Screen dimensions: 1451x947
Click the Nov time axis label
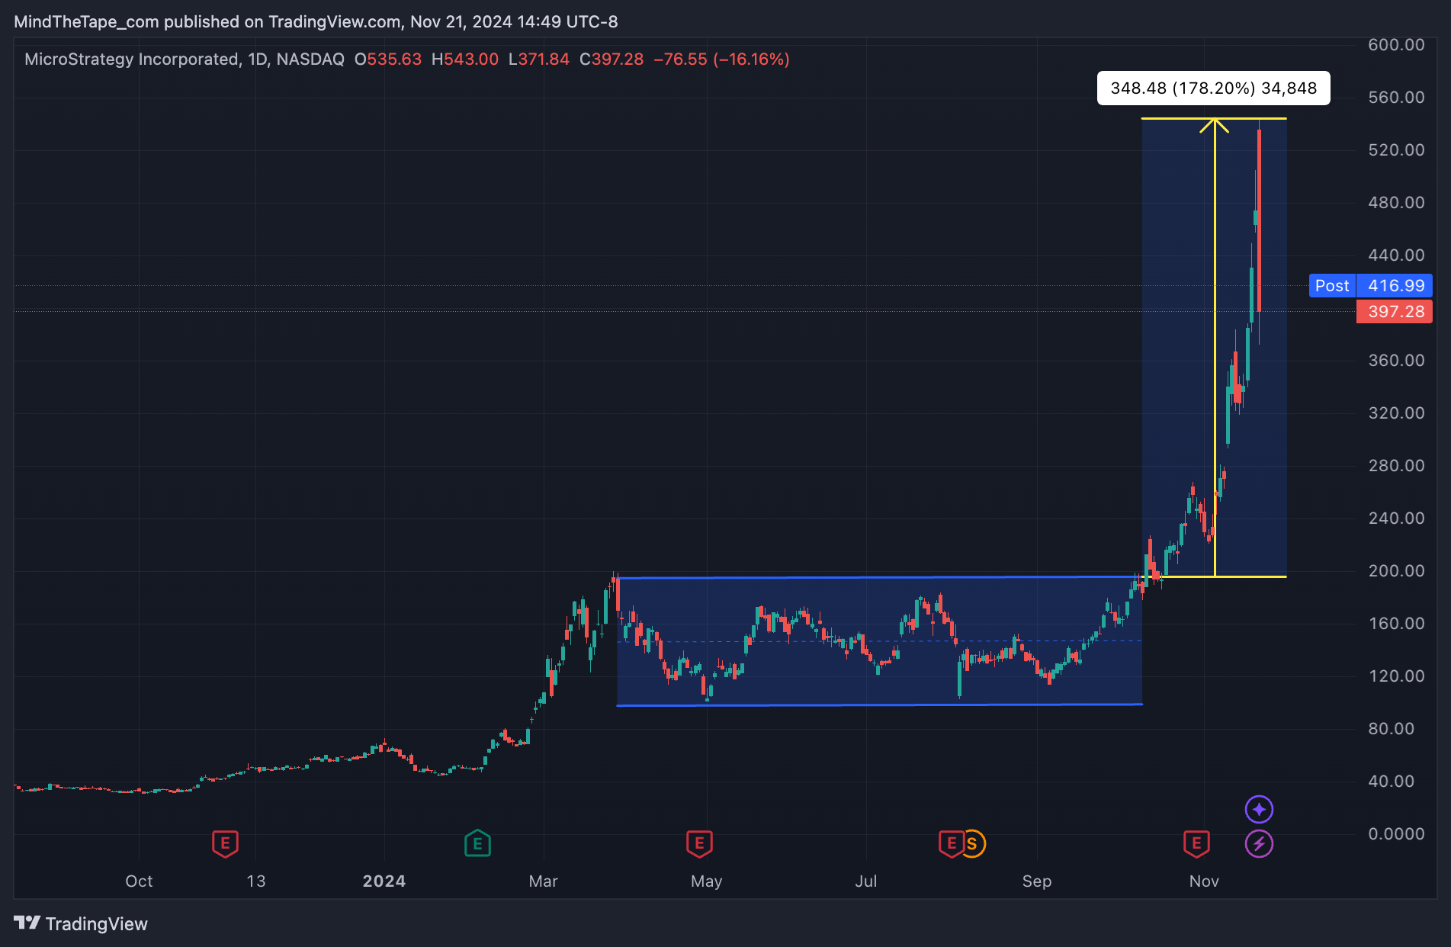click(x=1204, y=881)
